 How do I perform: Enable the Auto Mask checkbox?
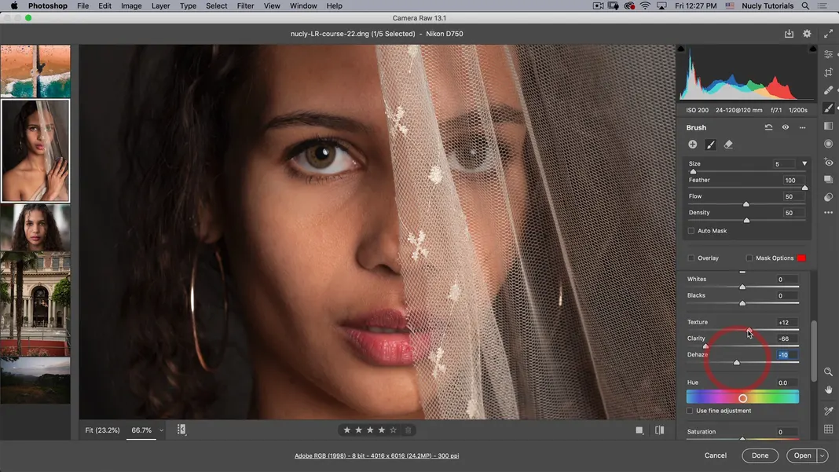[x=691, y=231]
